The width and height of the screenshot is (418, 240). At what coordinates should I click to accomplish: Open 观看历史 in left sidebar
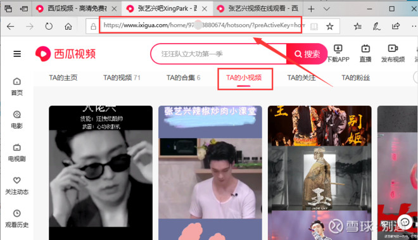coord(17,219)
